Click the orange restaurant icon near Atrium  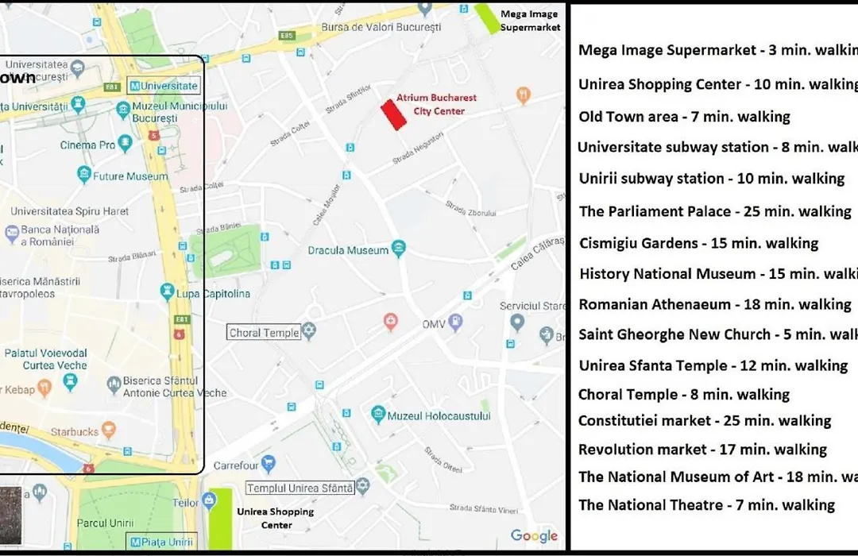point(524,95)
